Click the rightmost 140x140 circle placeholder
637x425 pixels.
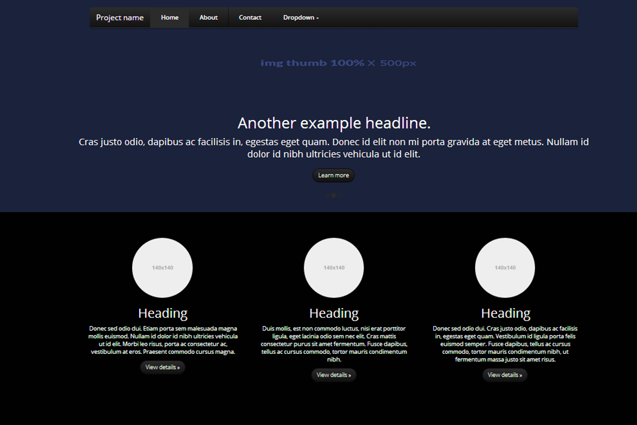[505, 268]
